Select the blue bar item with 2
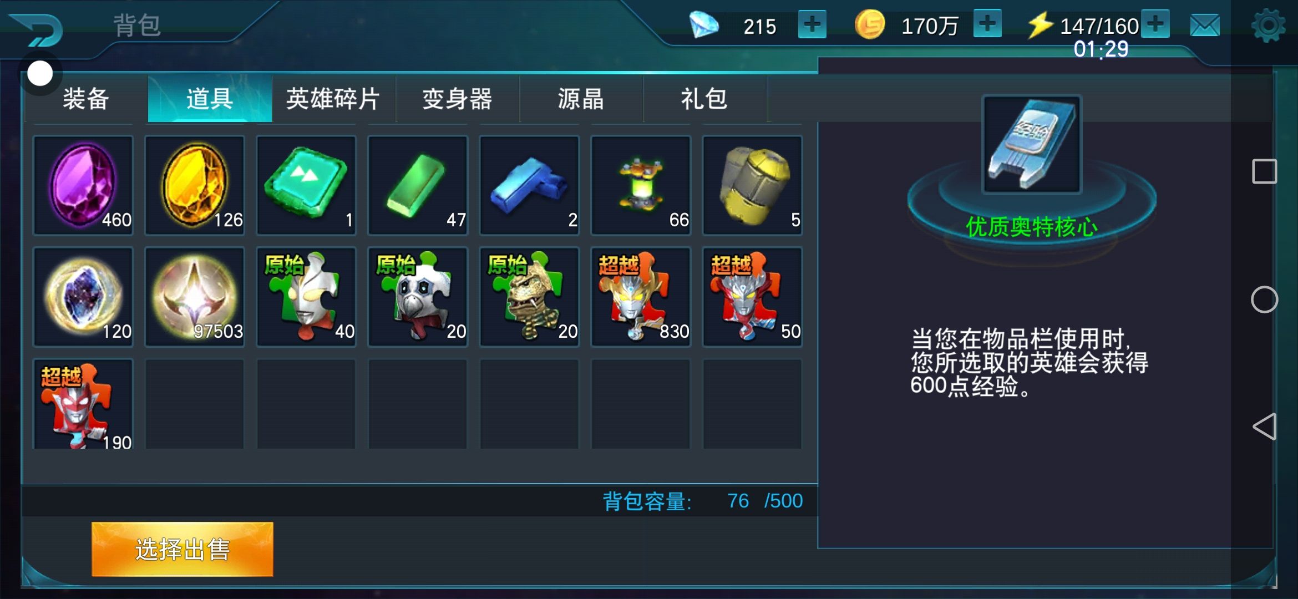Screen dimensions: 1298x599 [x=529, y=185]
